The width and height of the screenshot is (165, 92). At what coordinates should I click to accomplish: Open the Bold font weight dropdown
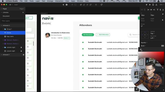coord(143,46)
